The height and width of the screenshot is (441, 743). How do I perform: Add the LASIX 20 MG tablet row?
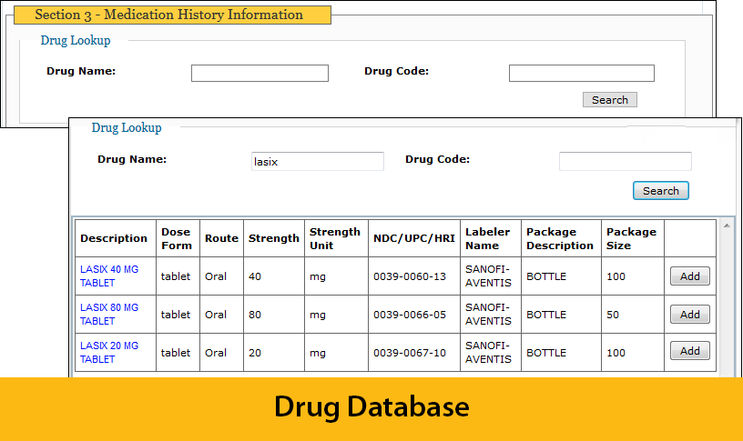(x=689, y=351)
